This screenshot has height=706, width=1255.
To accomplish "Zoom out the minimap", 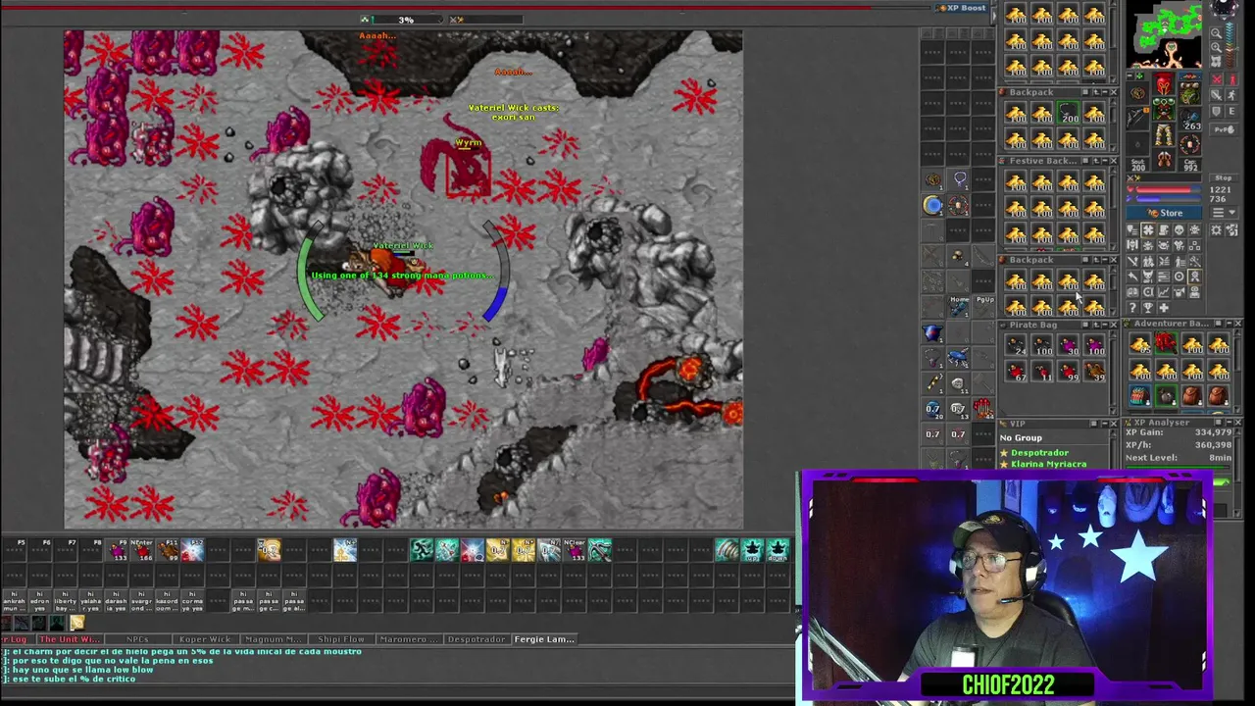I will pos(1217,32).
